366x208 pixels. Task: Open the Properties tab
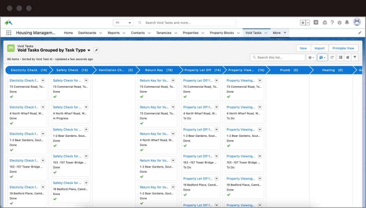tap(191, 33)
